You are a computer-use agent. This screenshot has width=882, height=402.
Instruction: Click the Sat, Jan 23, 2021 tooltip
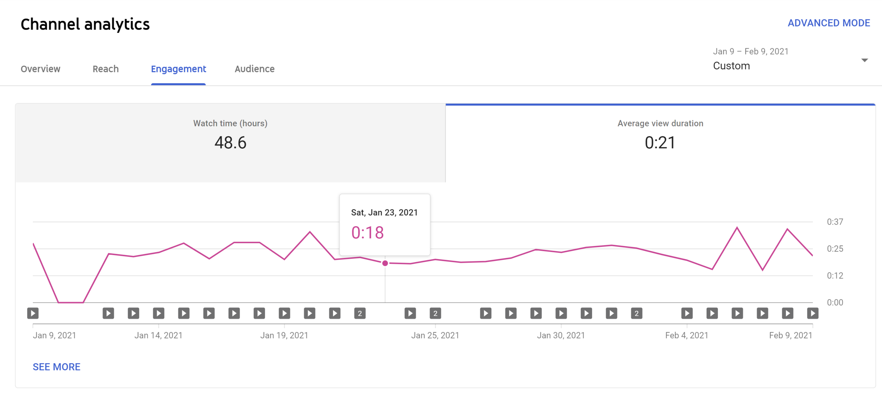(x=385, y=224)
